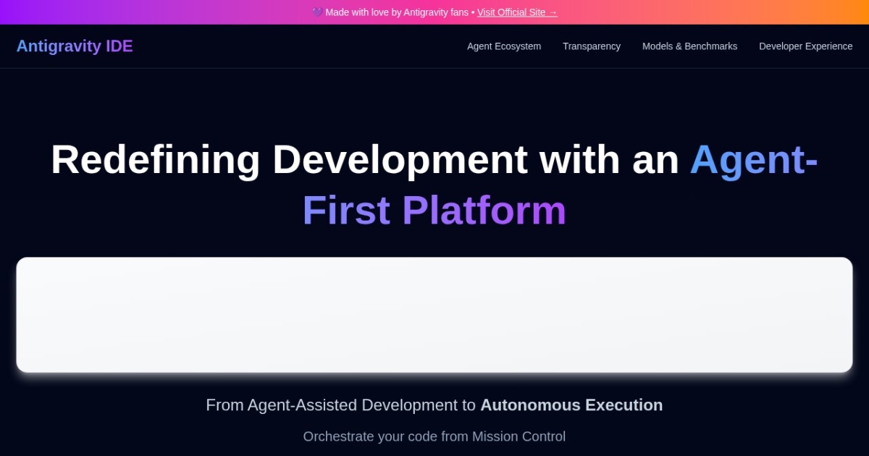Select Agent Ecosystem in the navigation bar
This screenshot has width=869, height=456.
(504, 46)
